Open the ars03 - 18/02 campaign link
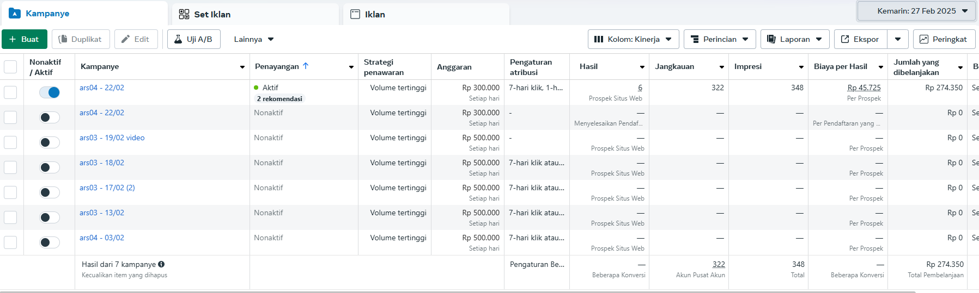 coord(102,163)
